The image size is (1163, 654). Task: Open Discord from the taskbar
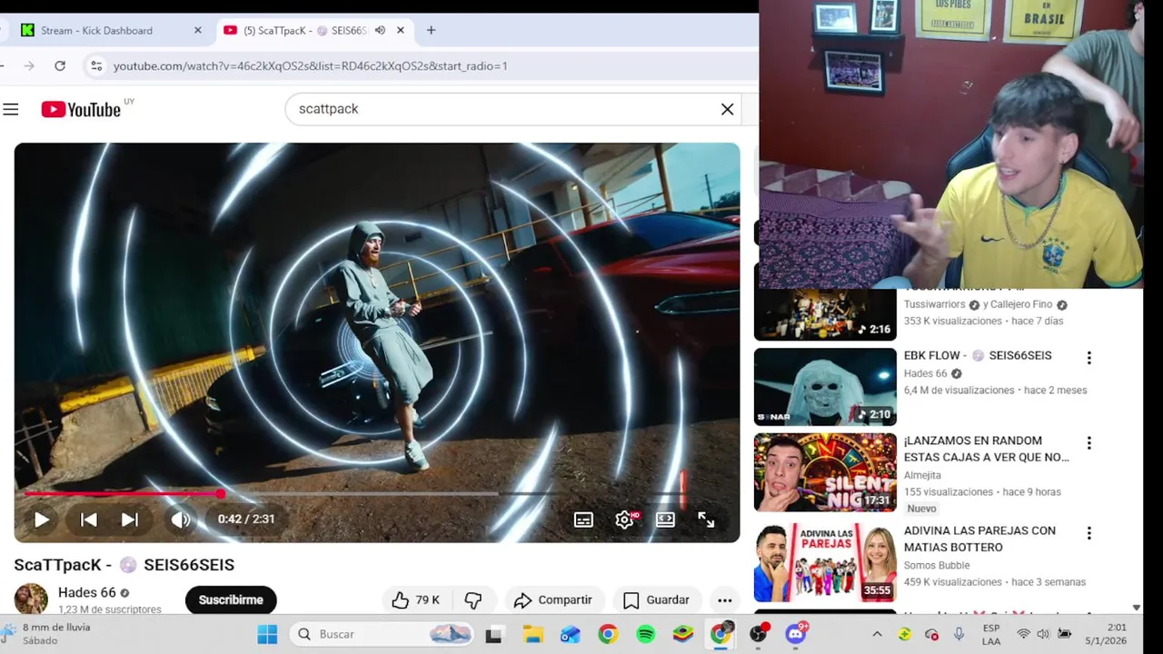tap(796, 634)
